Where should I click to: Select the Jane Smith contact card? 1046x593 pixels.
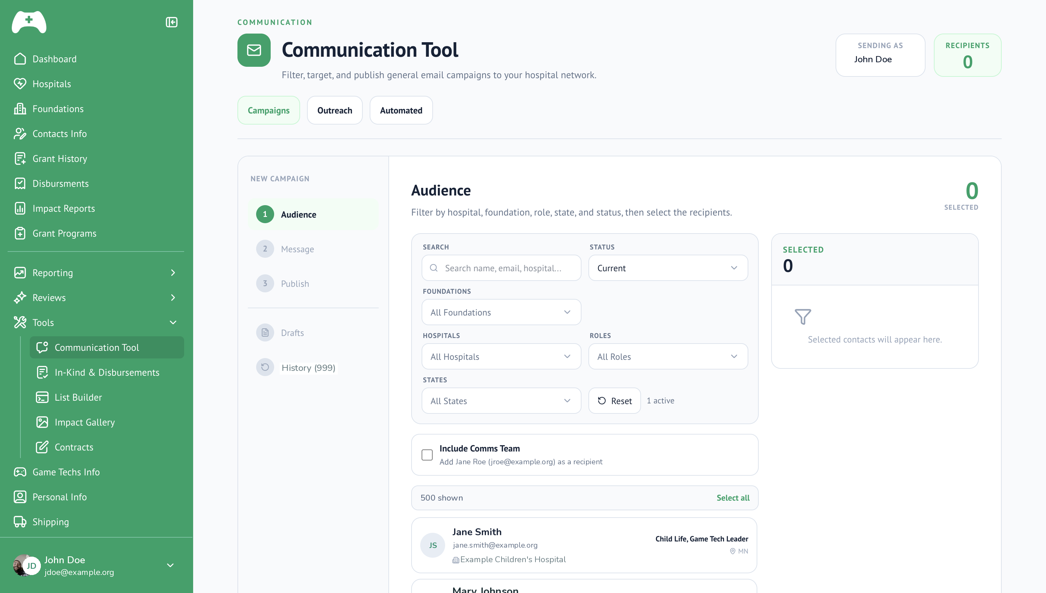(584, 545)
